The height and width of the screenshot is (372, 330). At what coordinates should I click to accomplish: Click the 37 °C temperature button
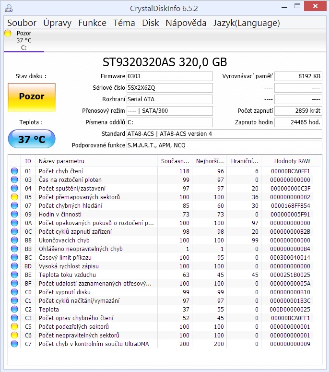(32, 139)
